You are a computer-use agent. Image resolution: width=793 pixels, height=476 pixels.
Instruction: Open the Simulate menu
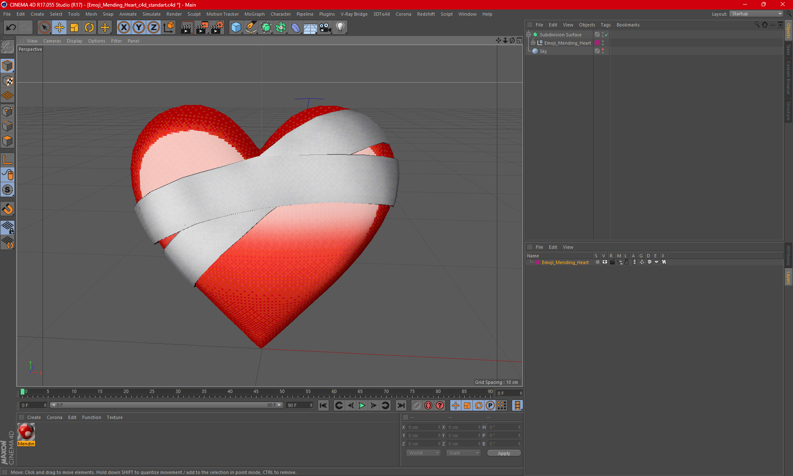[152, 14]
